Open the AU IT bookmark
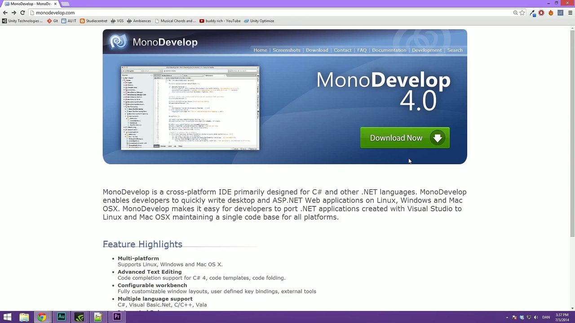The width and height of the screenshot is (575, 323). [x=69, y=21]
